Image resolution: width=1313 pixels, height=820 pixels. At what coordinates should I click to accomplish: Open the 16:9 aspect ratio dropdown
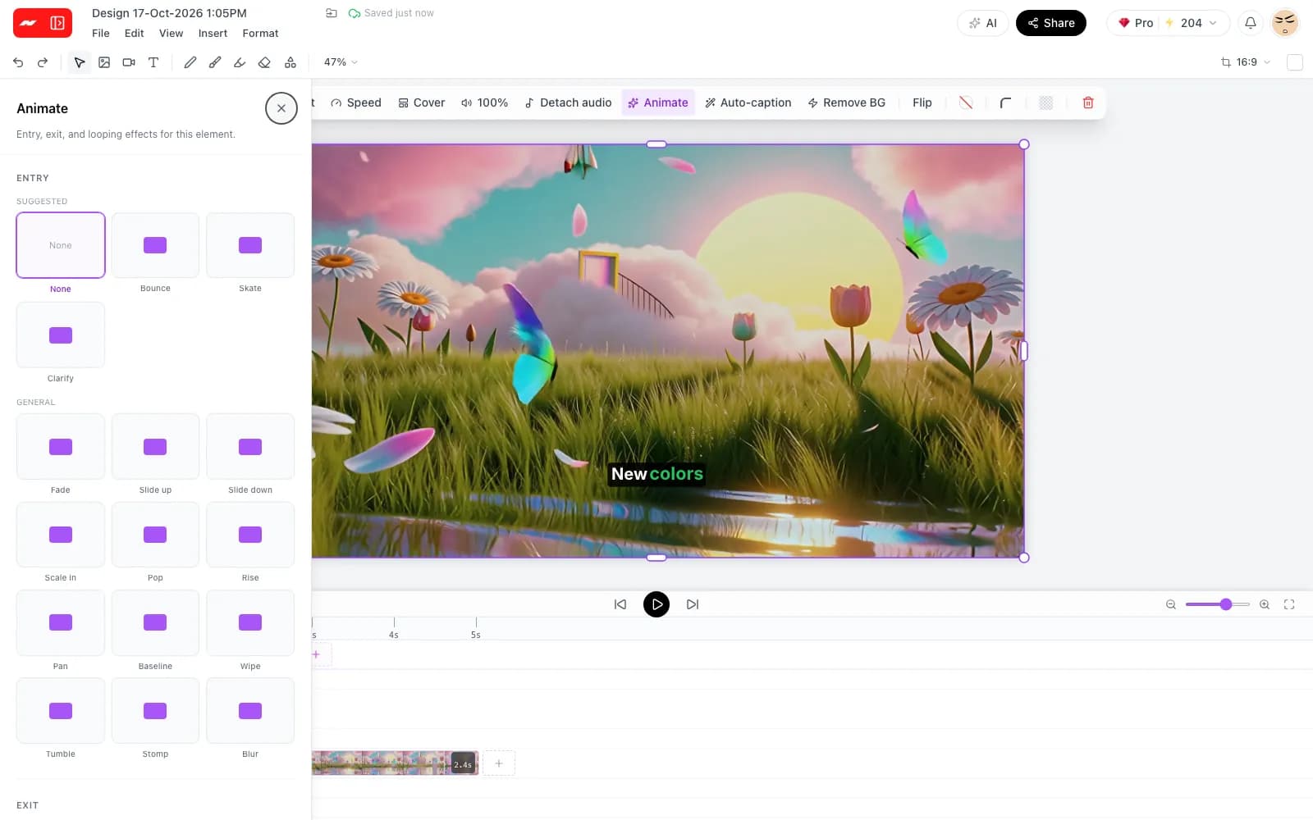point(1246,62)
